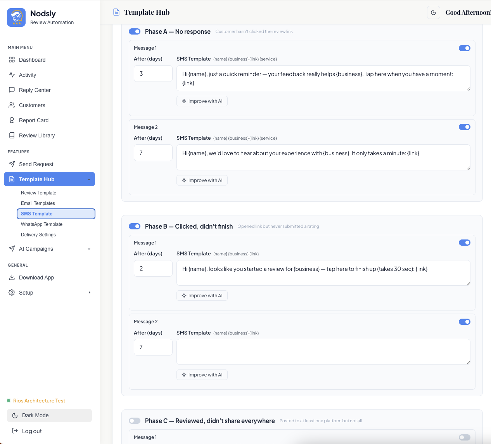The height and width of the screenshot is (444, 491).
Task: Click the AI Campaigns paper plane icon
Action: click(12, 249)
